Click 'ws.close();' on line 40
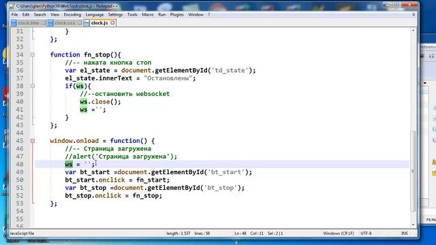 pyautogui.click(x=100, y=101)
